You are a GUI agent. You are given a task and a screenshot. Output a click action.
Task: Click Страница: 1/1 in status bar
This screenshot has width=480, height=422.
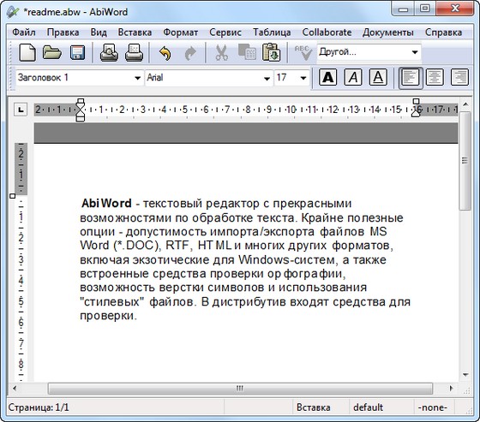click(39, 407)
